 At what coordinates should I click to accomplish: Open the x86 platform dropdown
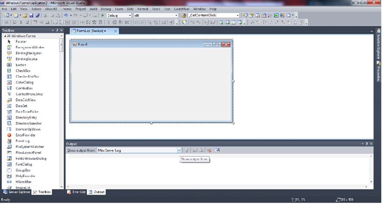pos(176,15)
